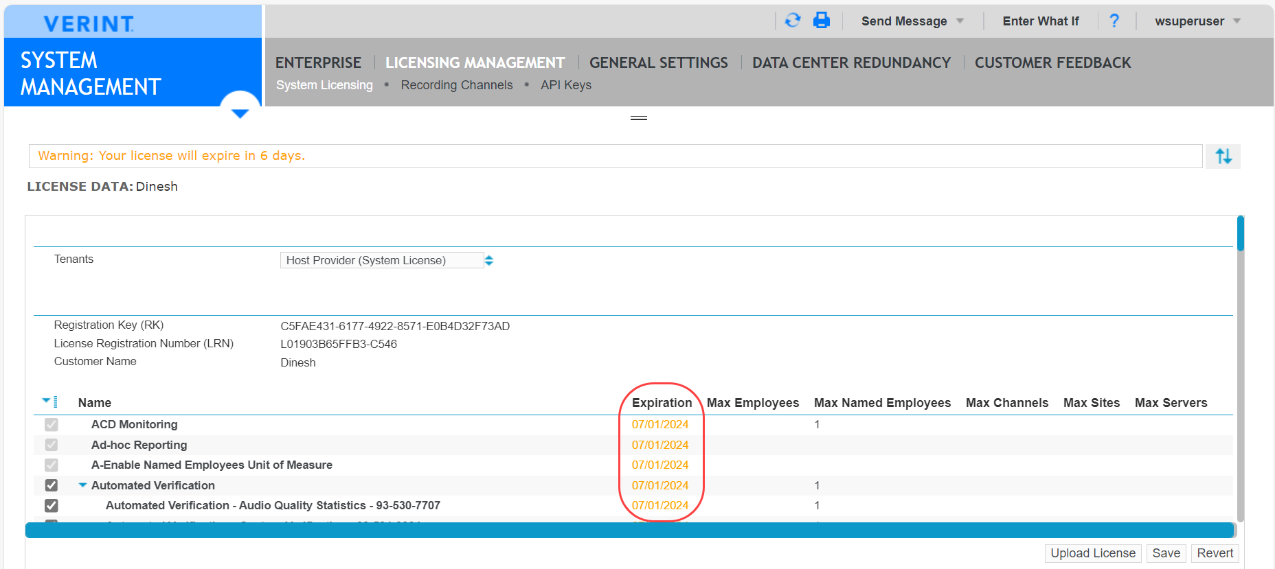Toggle the ACD Monitoring checkbox

pyautogui.click(x=52, y=425)
